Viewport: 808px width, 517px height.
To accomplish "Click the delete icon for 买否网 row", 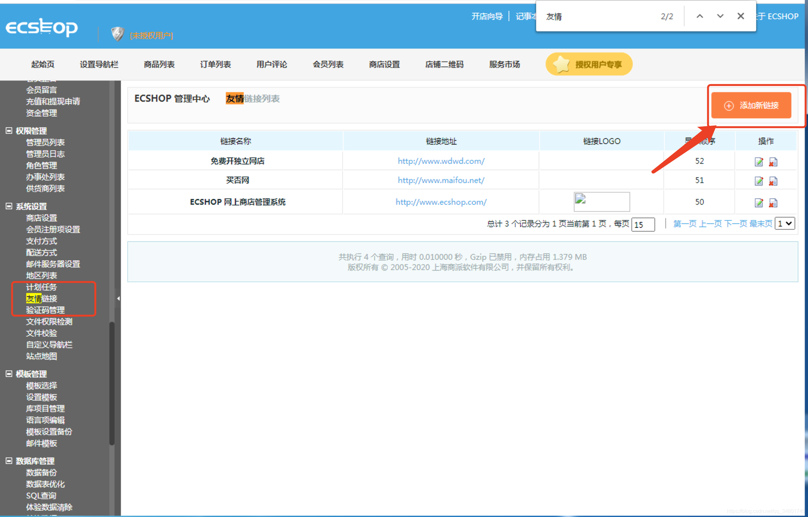I will click(773, 181).
